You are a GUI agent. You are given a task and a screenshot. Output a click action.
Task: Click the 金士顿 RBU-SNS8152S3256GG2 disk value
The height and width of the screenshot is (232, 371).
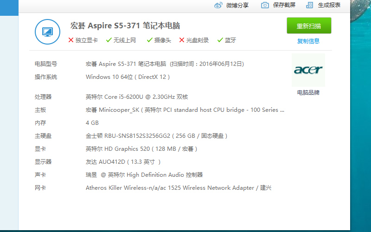click(x=157, y=136)
